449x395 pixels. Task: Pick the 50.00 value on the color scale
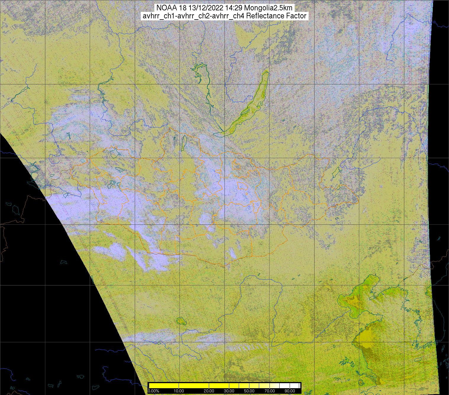[x=249, y=391]
